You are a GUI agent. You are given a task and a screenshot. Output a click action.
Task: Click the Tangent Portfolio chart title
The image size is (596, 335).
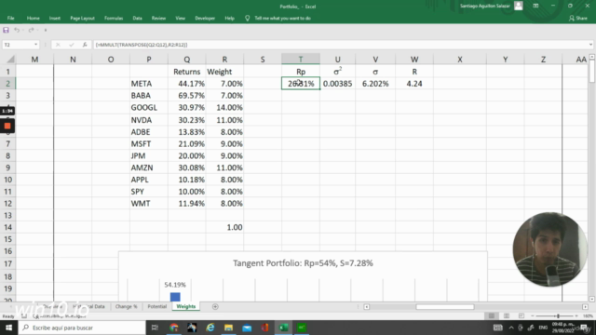click(x=303, y=263)
